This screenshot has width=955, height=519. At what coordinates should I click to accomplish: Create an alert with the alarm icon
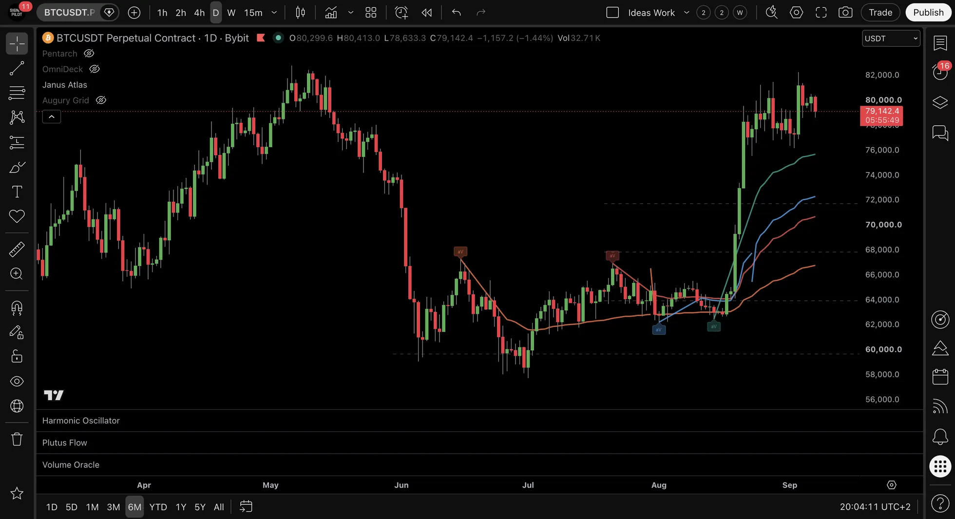point(401,13)
